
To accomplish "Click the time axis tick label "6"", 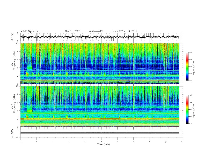I will coord(118,142).
